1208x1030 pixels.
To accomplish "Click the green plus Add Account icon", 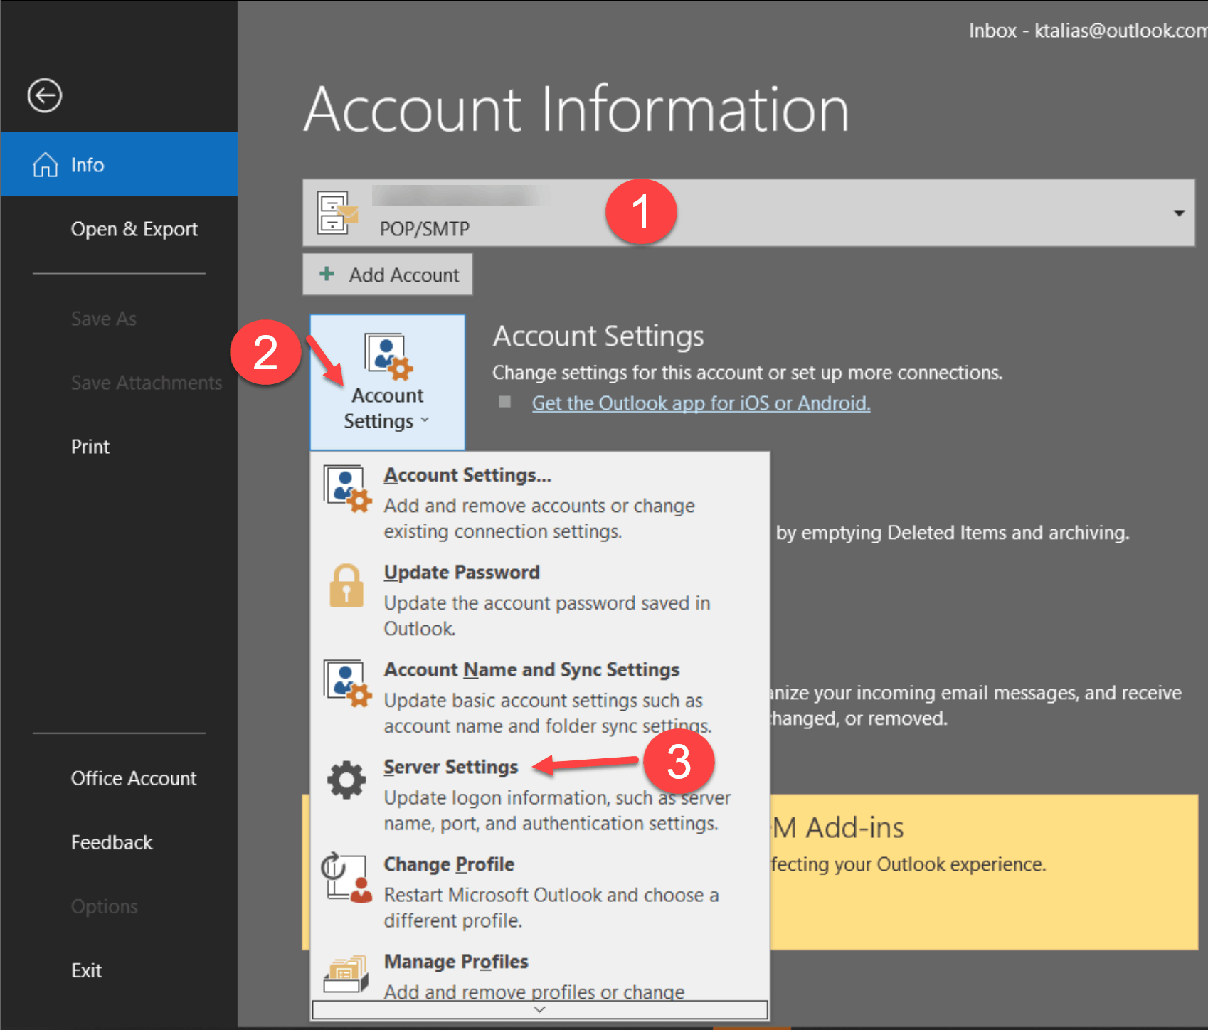I will 327,274.
